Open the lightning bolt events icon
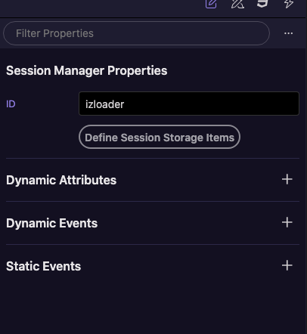307x334 pixels. tap(289, 4)
